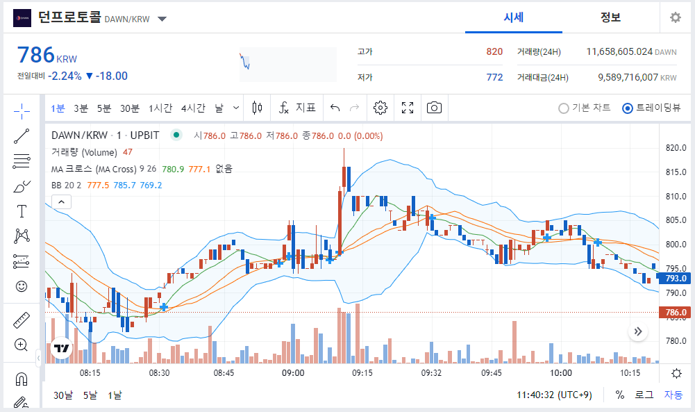The height and width of the screenshot is (412, 695).
Task: Open the candlestick chart type selector
Action: click(x=257, y=108)
